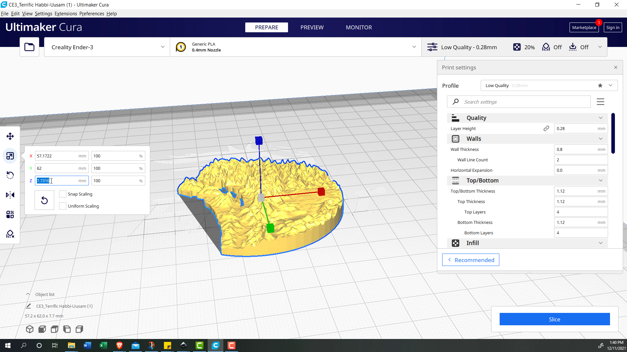This screenshot has width=627, height=352.
Task: Switch to the PREVIEW tab
Action: pos(312,27)
